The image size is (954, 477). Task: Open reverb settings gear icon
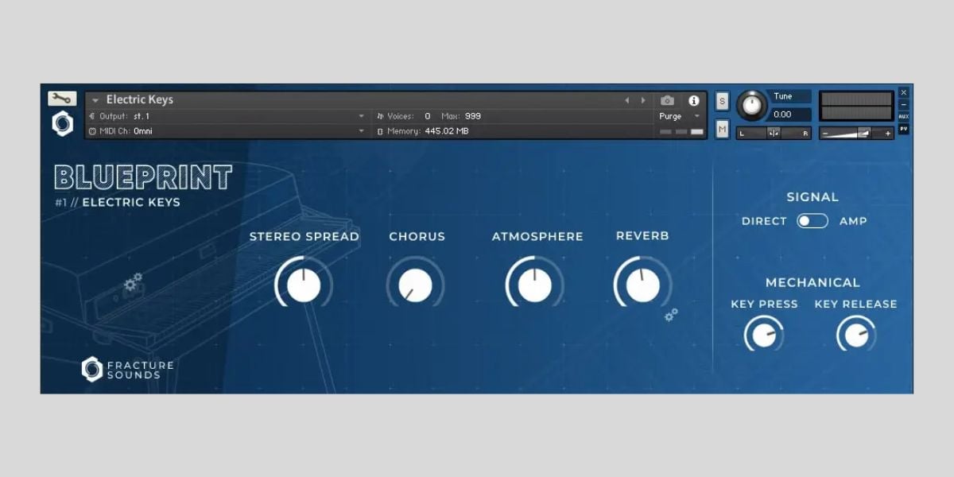click(671, 315)
